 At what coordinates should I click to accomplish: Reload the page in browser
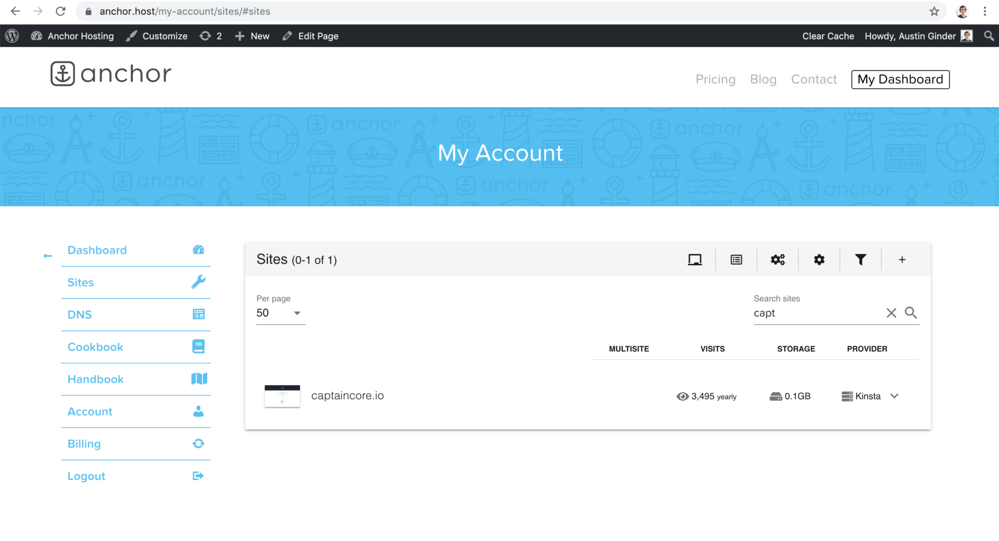(x=60, y=11)
